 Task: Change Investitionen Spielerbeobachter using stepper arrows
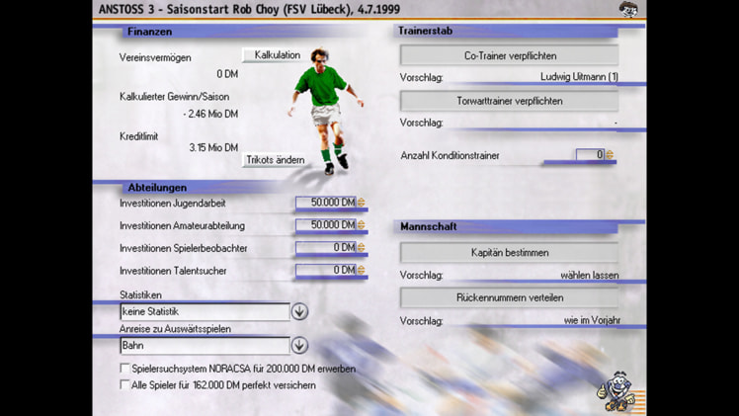[x=362, y=247]
